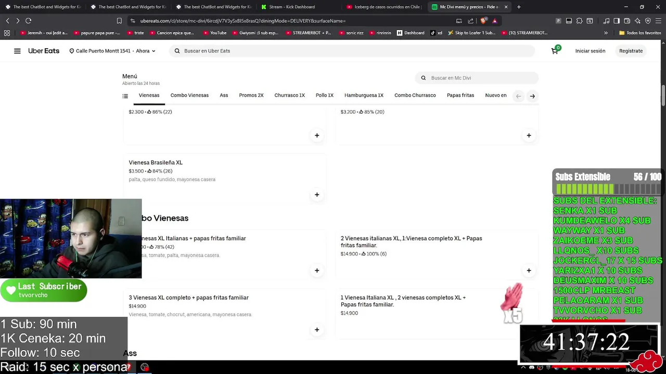The height and width of the screenshot is (374, 666).
Task: Reload the current page
Action: [x=29, y=21]
